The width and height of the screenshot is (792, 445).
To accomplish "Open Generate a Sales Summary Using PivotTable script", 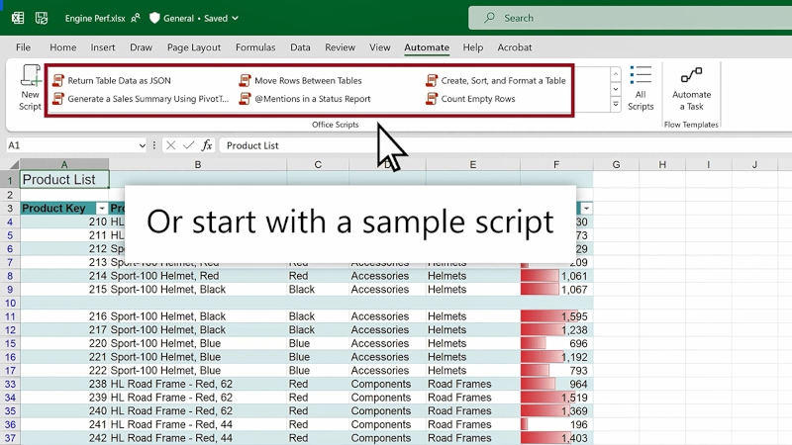I will (x=141, y=99).
